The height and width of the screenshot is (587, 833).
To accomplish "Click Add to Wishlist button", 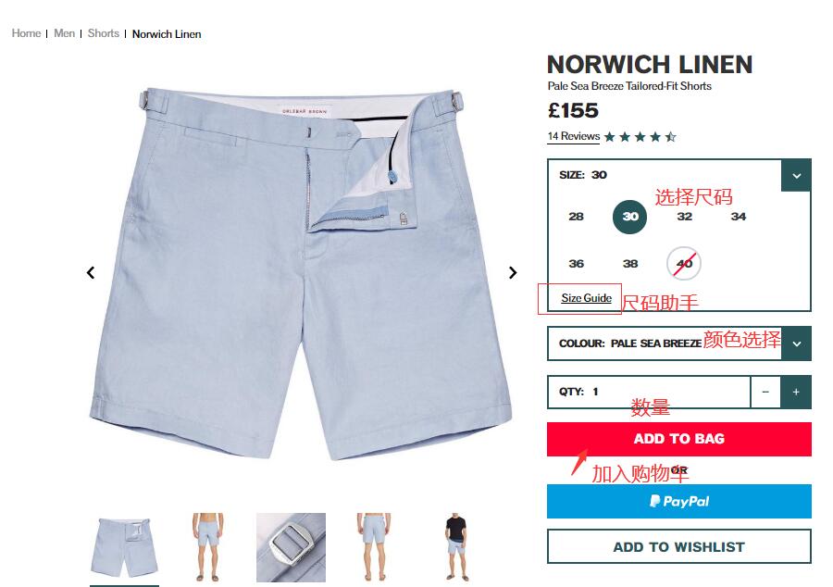I will pos(679,546).
